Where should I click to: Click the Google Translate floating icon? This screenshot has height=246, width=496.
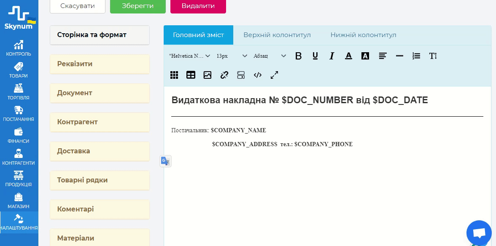(165, 161)
